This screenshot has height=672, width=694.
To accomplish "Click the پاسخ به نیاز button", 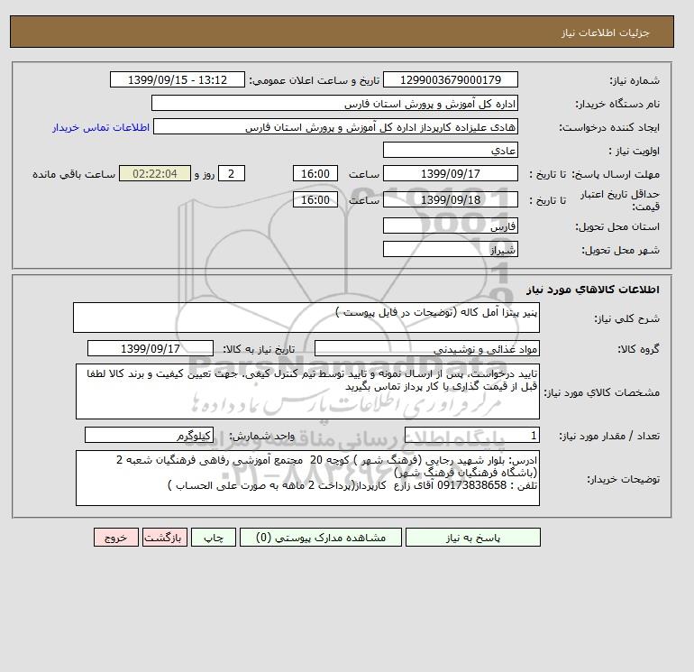I will [x=472, y=538].
